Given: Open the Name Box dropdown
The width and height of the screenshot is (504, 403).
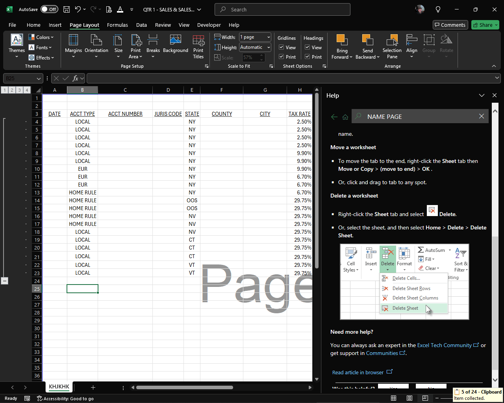Looking at the screenshot, I should pyautogui.click(x=39, y=79).
